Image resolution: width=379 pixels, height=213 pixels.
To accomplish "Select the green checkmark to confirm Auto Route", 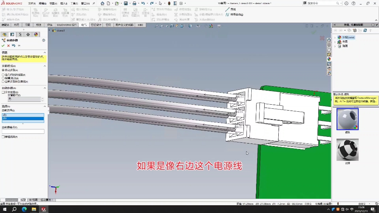I will click(3, 45).
